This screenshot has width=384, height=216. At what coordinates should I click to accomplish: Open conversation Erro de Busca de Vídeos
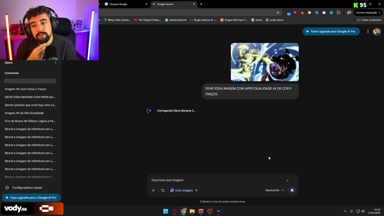click(30, 121)
